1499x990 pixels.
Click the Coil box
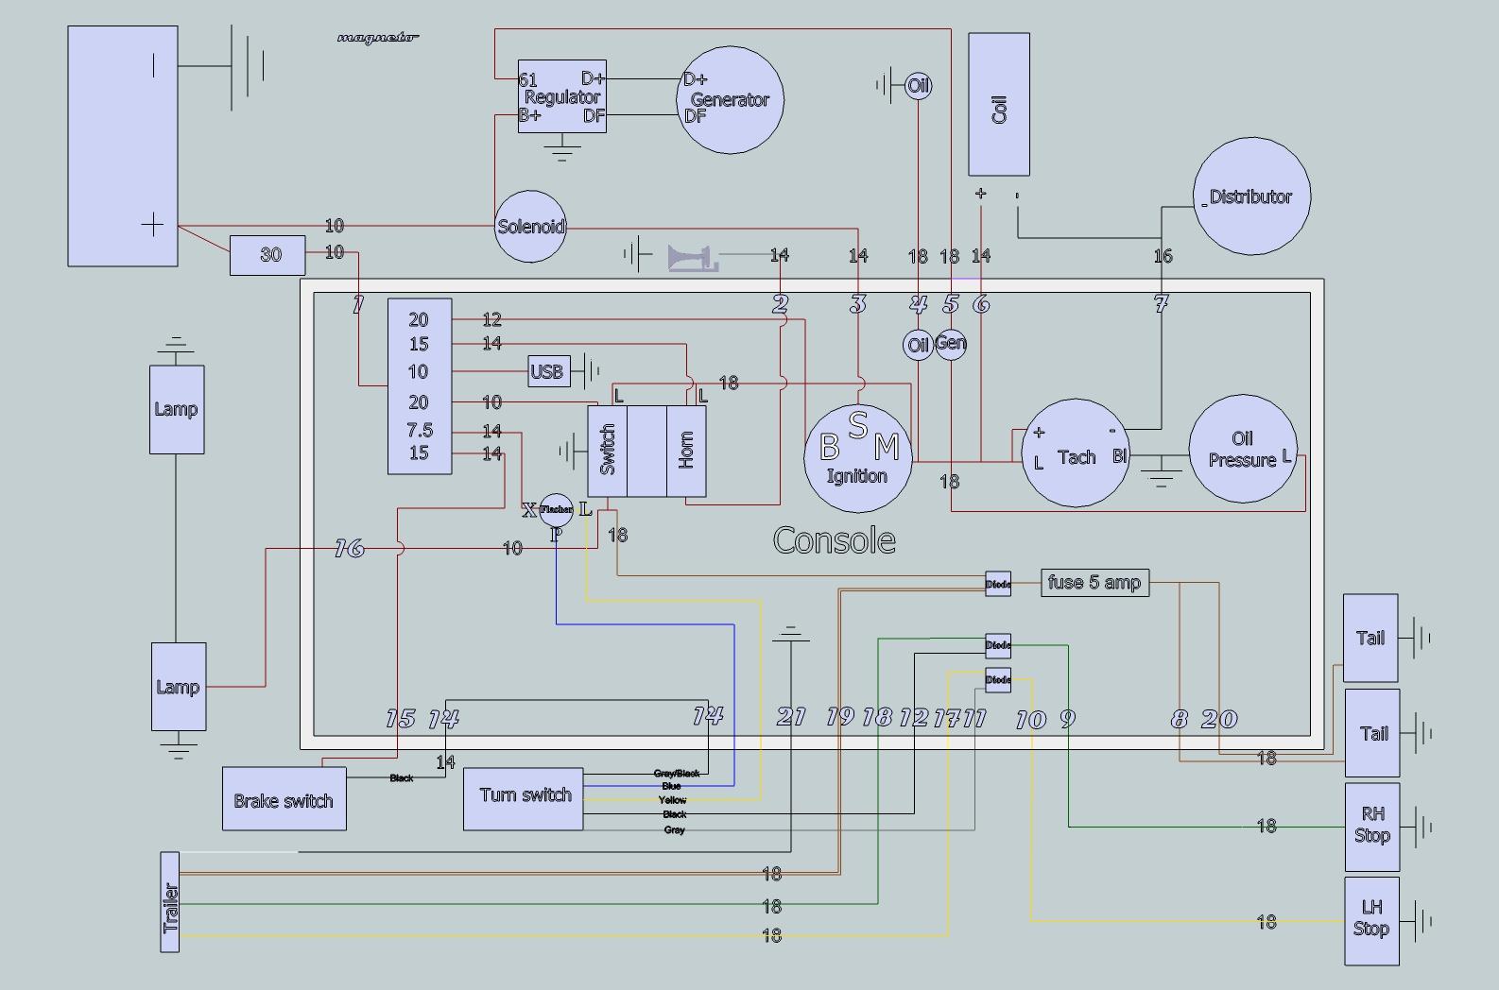(998, 105)
